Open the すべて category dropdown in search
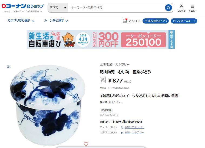 click(58, 8)
